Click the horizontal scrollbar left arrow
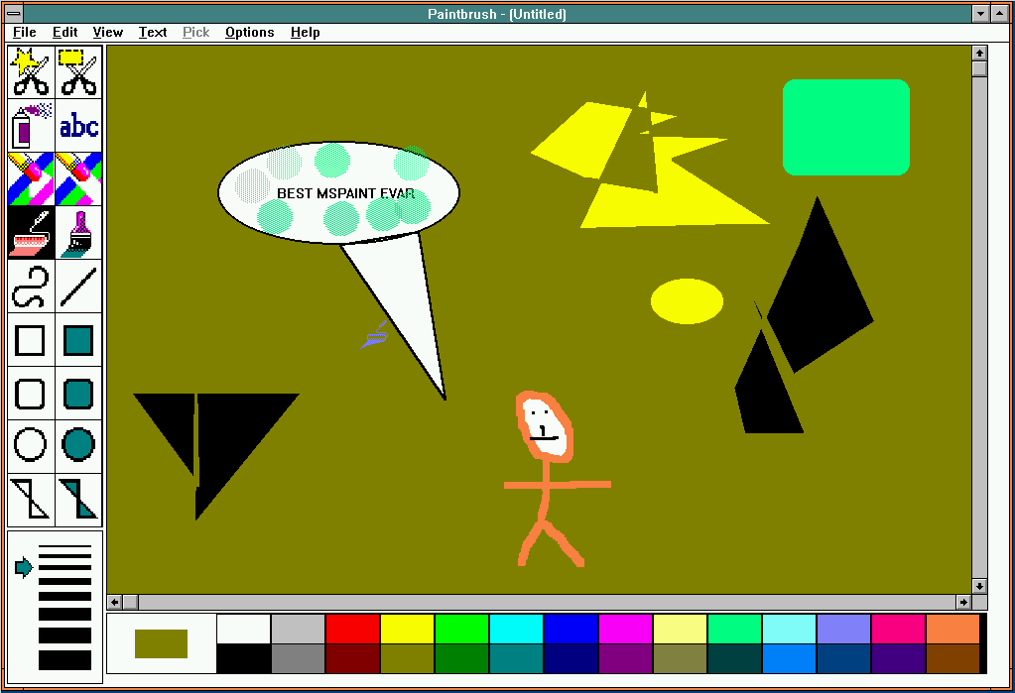The image size is (1015, 693). (x=114, y=602)
